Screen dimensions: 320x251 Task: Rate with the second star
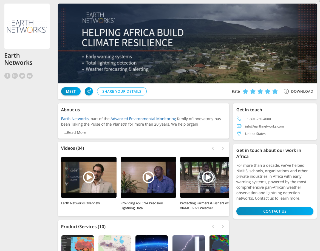(253, 91)
